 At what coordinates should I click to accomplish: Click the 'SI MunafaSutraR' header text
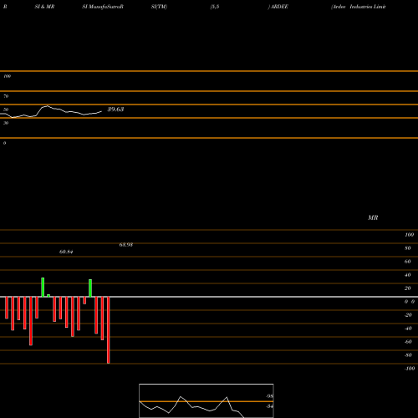point(103,7)
